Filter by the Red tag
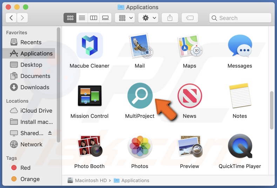 click(29, 168)
